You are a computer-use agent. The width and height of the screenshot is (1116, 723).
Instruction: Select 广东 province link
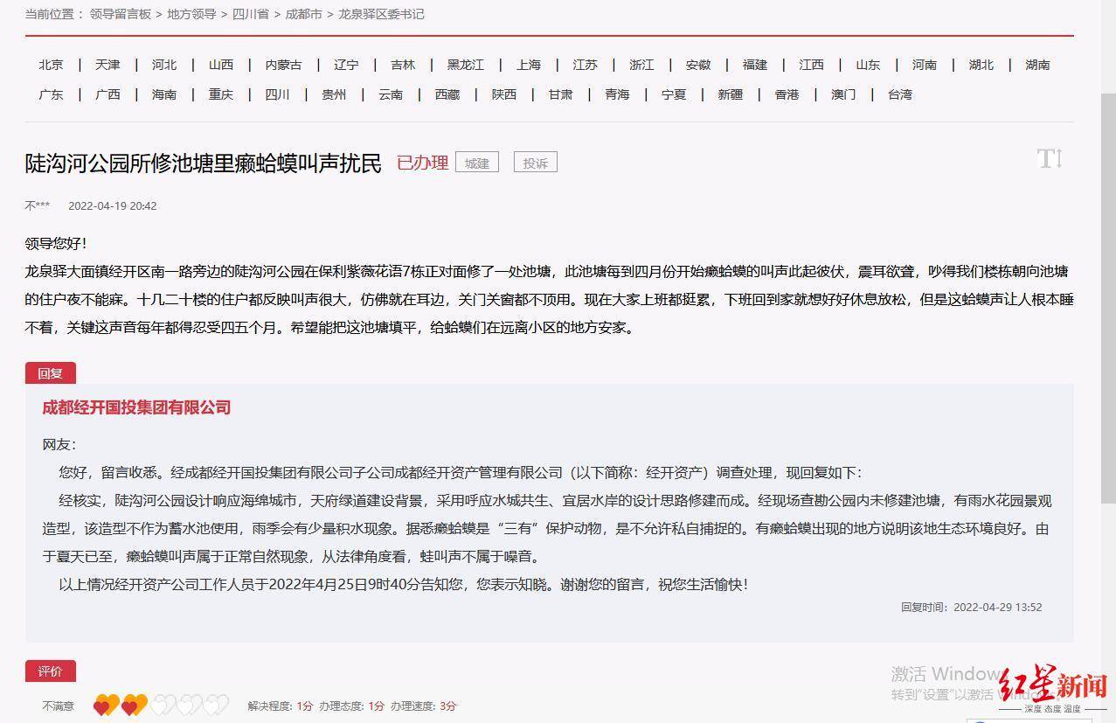[51, 94]
